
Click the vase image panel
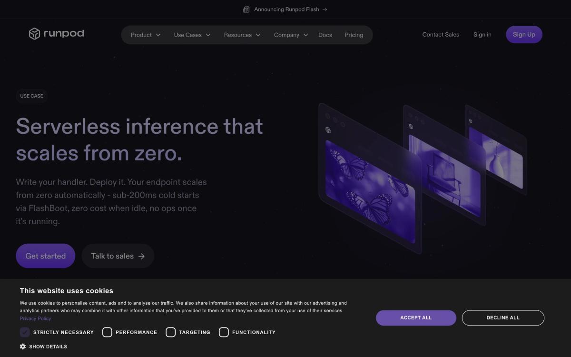[496, 157]
